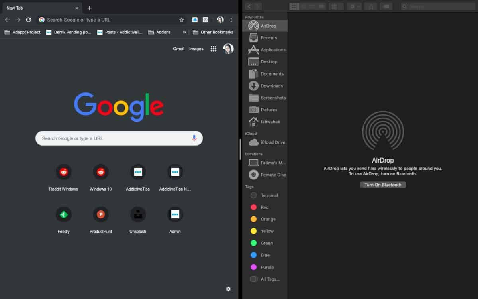Screen dimensions: 478x299
Task: Expand hidden bookmarks with the » chevron
Action: click(x=184, y=32)
